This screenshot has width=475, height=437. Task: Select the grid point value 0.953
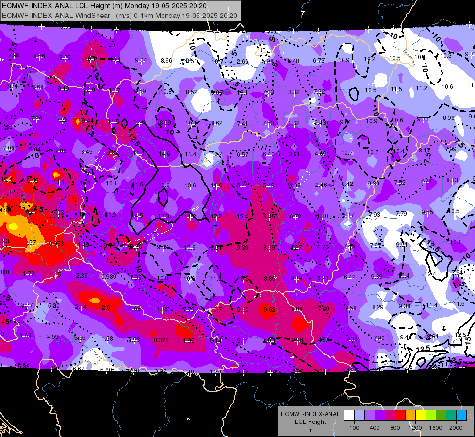point(56,244)
